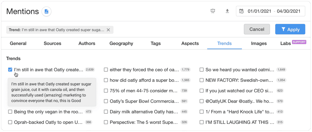Viewport: 312px width, 132px height.
Task: Click the Mentions page title
Action: tap(23, 12)
